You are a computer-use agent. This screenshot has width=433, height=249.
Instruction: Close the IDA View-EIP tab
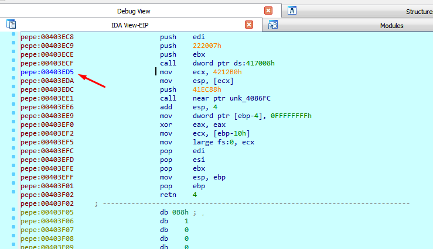coord(249,25)
